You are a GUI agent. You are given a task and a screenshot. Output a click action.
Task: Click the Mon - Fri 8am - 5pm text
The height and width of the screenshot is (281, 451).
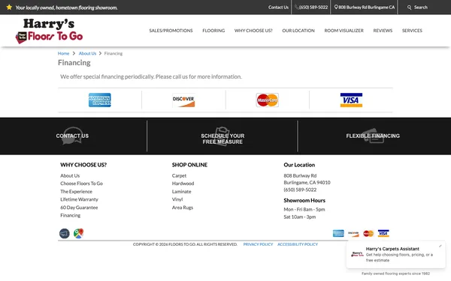(304, 209)
